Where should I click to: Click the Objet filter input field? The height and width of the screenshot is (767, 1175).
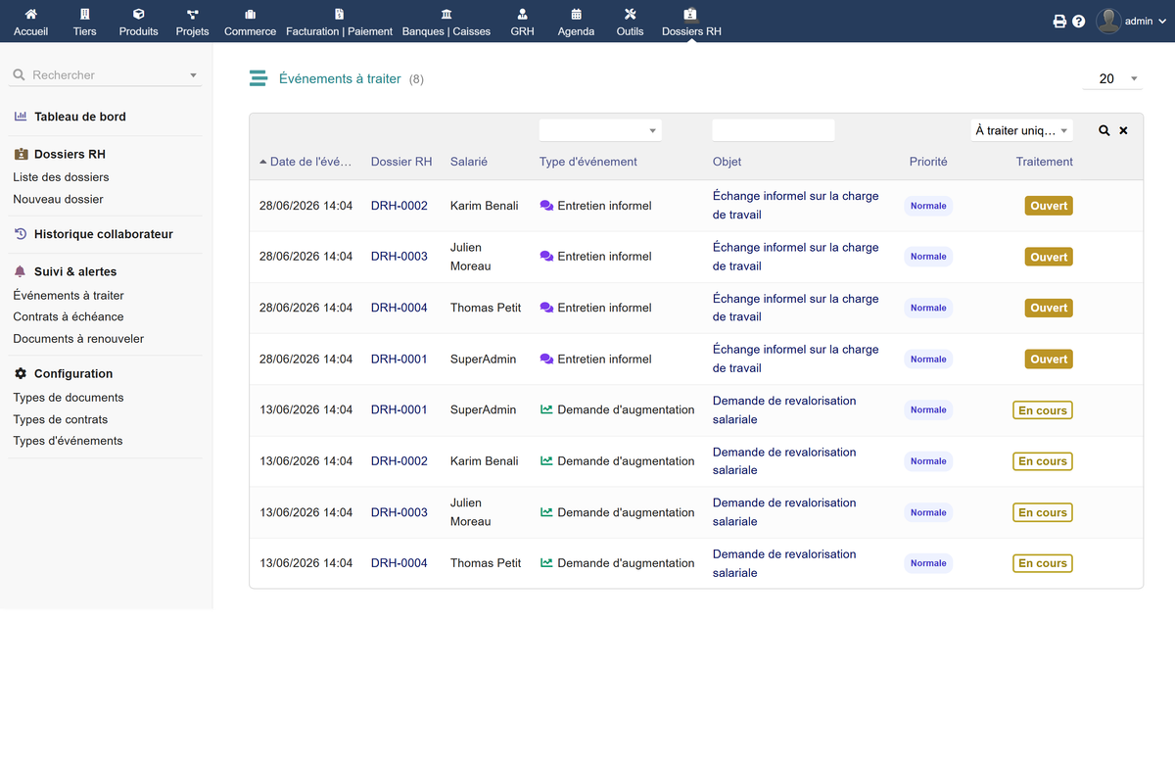[x=774, y=130]
